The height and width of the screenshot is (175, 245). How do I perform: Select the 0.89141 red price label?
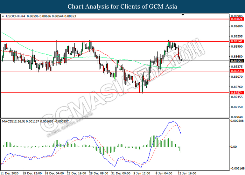tap(237, 41)
